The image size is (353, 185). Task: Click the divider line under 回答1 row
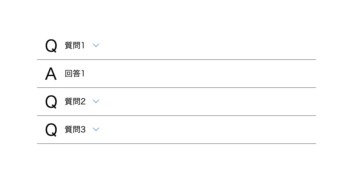[176, 87]
